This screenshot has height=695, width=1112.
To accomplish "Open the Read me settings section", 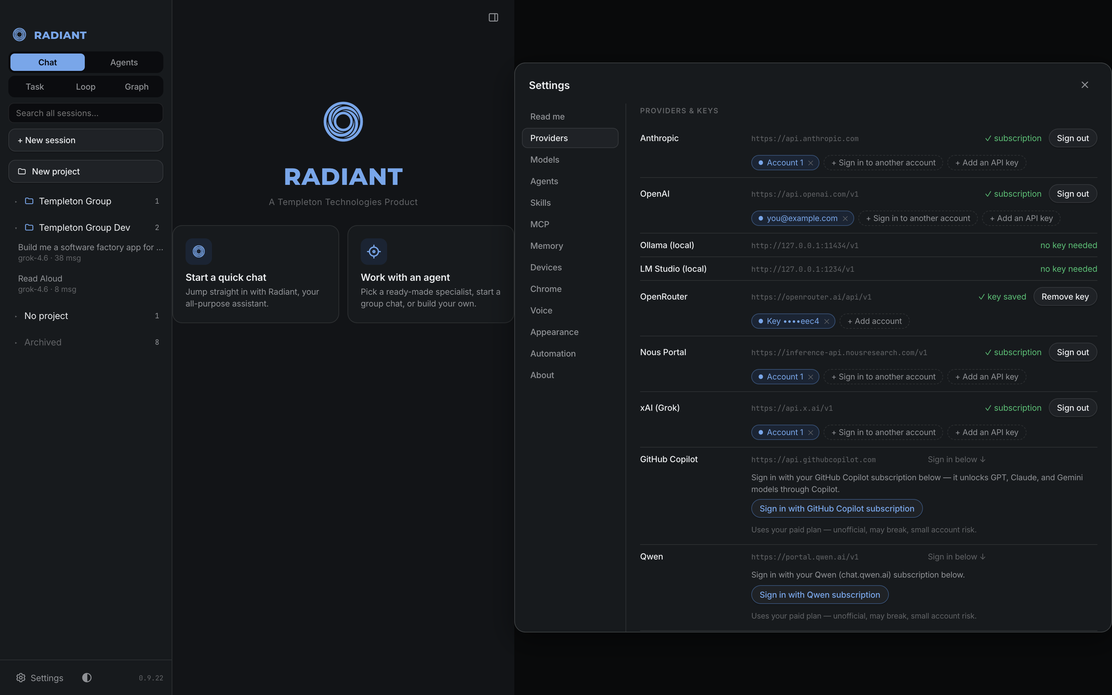I will point(570,116).
